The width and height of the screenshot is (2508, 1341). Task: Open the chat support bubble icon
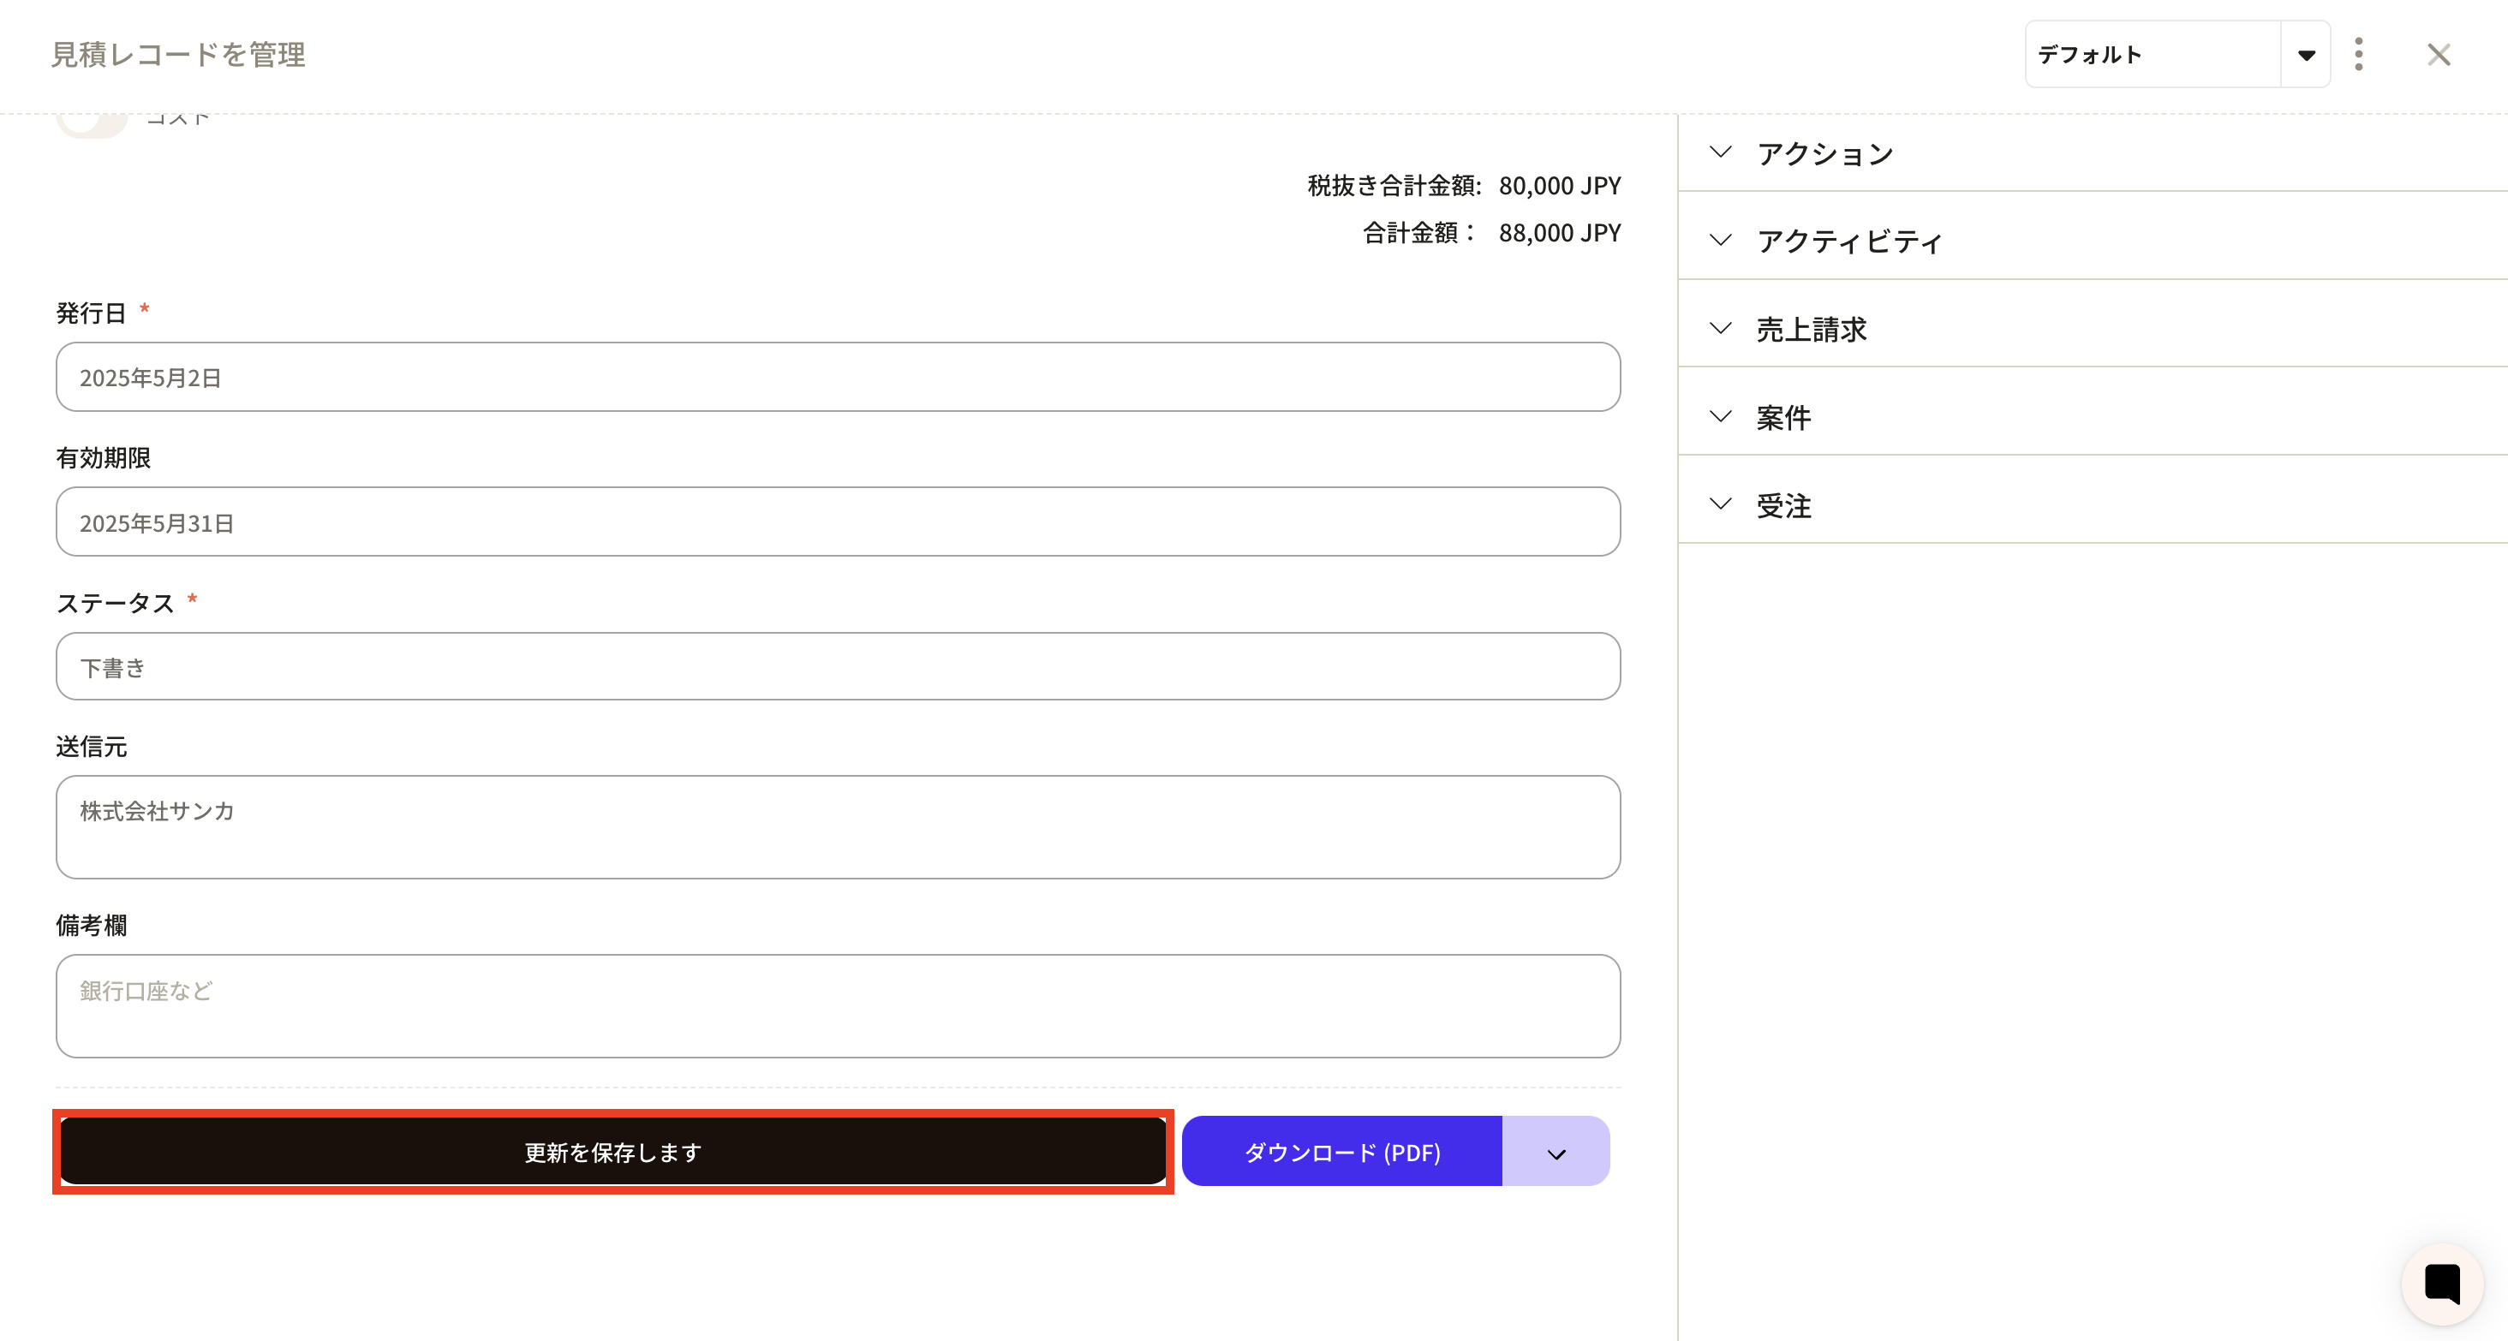coord(2442,1284)
